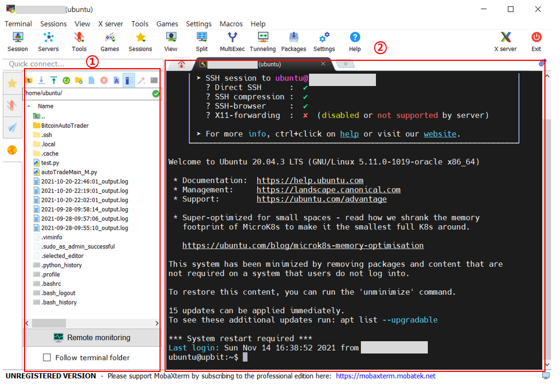Start MultiExec mode
The width and height of the screenshot is (560, 387).
[x=232, y=42]
